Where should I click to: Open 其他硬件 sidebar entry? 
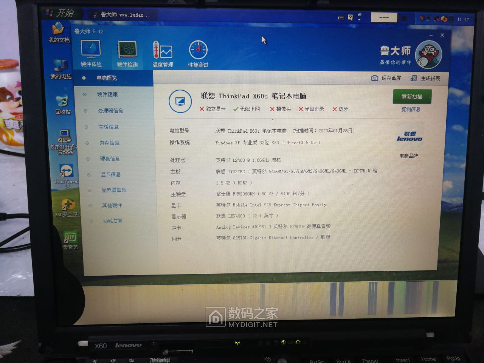112,205
